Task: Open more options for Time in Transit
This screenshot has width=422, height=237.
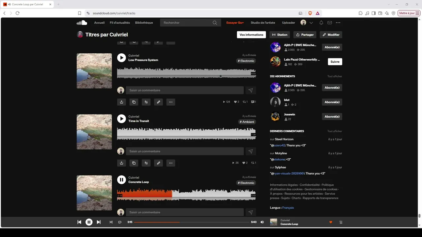Action: [171, 163]
